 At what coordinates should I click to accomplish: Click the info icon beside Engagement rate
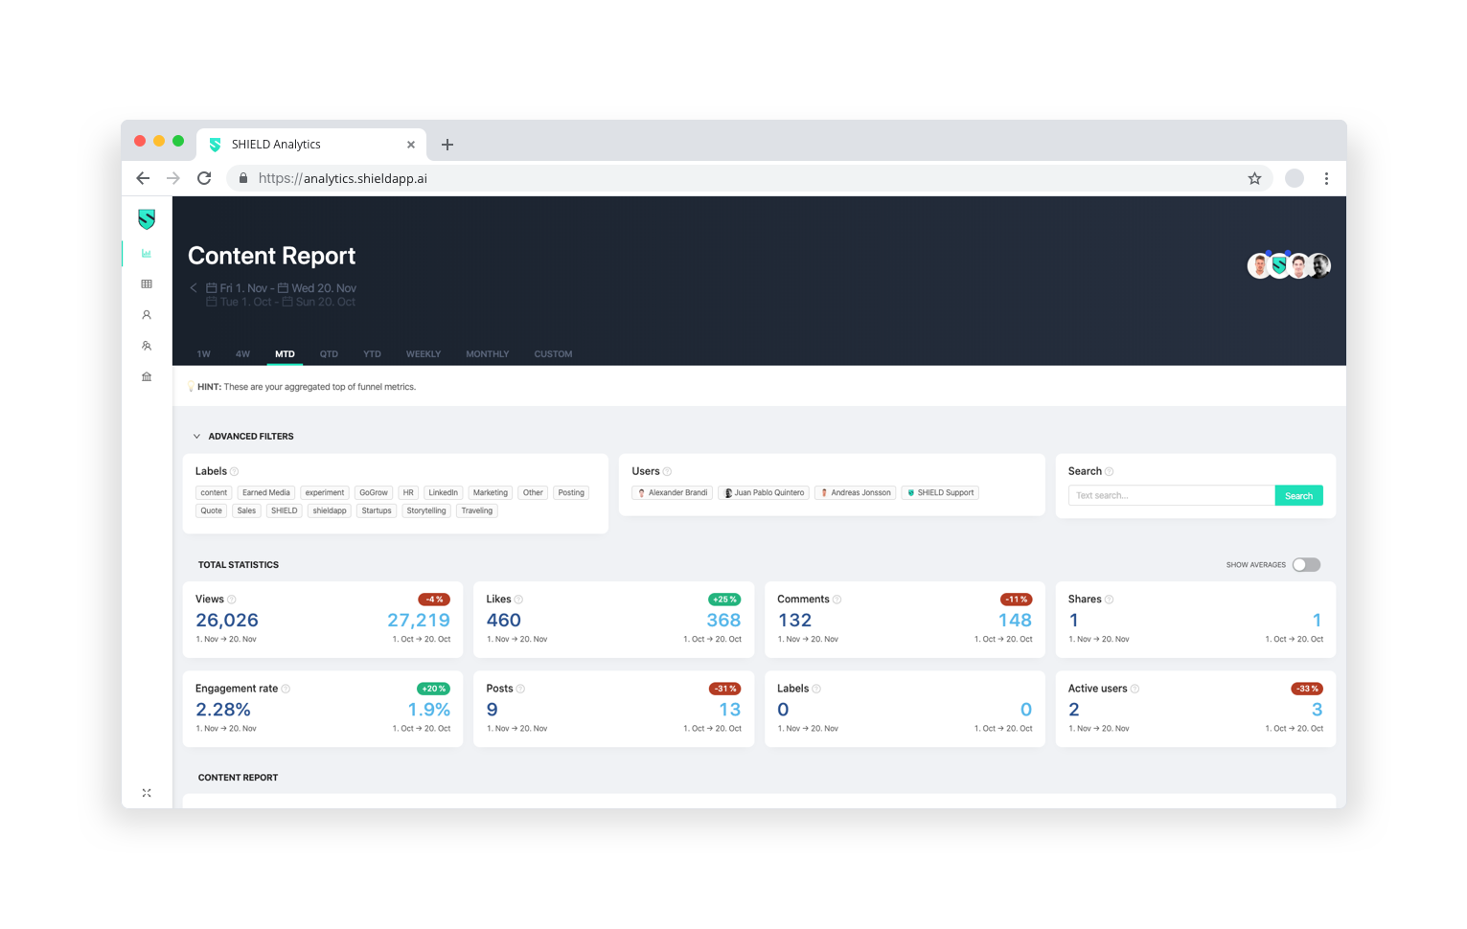(286, 689)
